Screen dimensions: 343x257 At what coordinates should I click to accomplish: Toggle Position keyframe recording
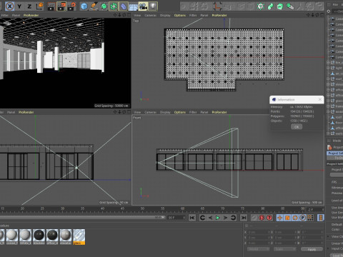point(280,218)
